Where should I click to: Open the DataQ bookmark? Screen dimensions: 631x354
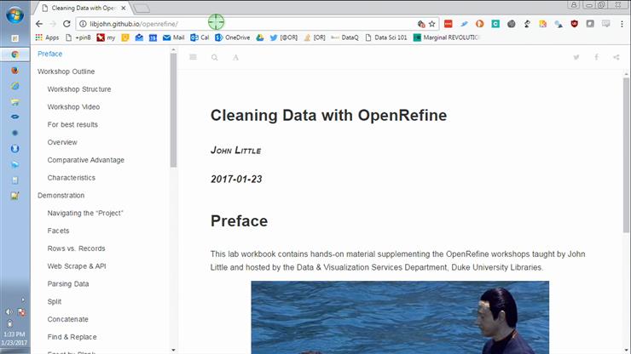[344, 37]
